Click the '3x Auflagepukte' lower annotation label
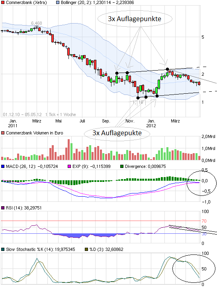The image size is (217, 288). click(117, 133)
